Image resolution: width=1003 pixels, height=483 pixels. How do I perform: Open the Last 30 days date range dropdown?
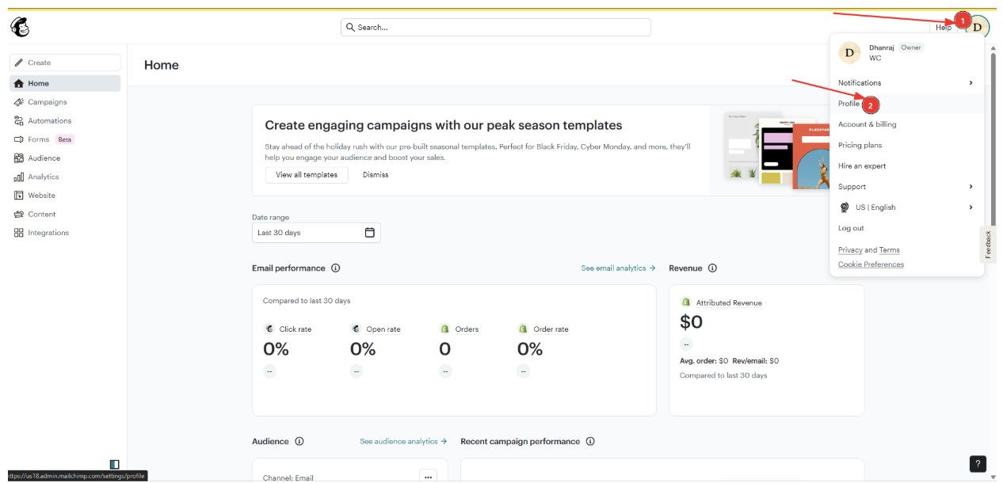tap(316, 233)
